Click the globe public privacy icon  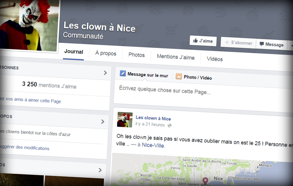pos(170,125)
